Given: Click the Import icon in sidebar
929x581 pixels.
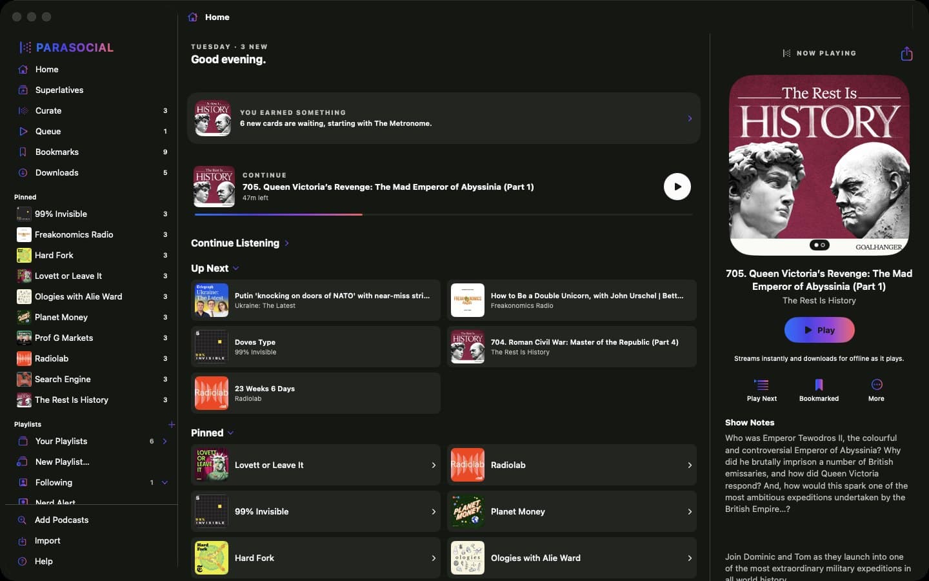Looking at the screenshot, I should 23,540.
